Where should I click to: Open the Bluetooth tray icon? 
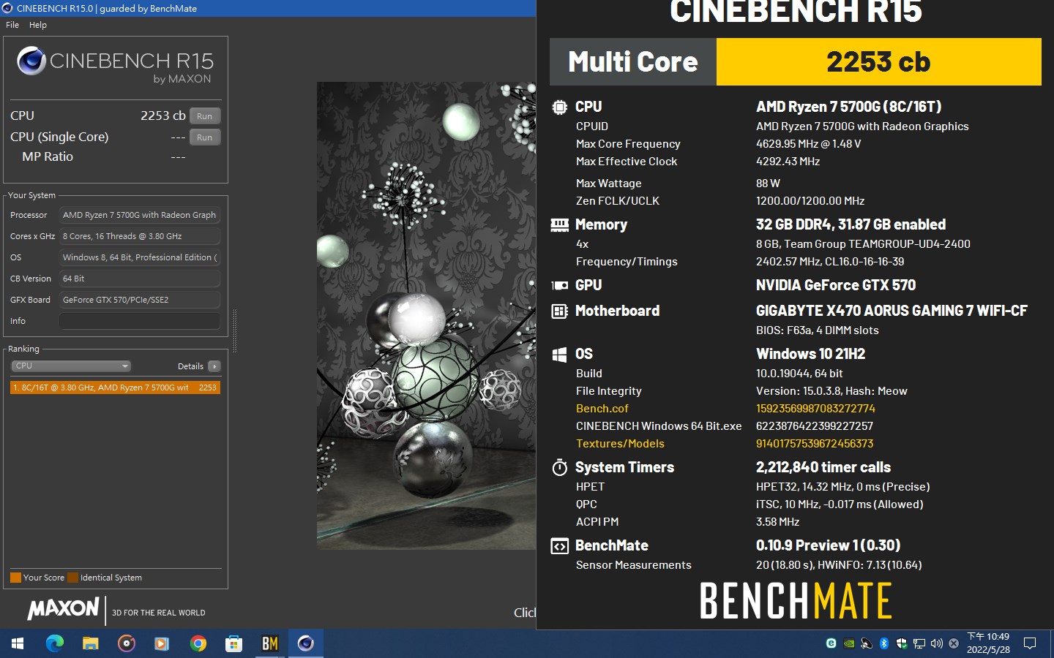tap(883, 643)
